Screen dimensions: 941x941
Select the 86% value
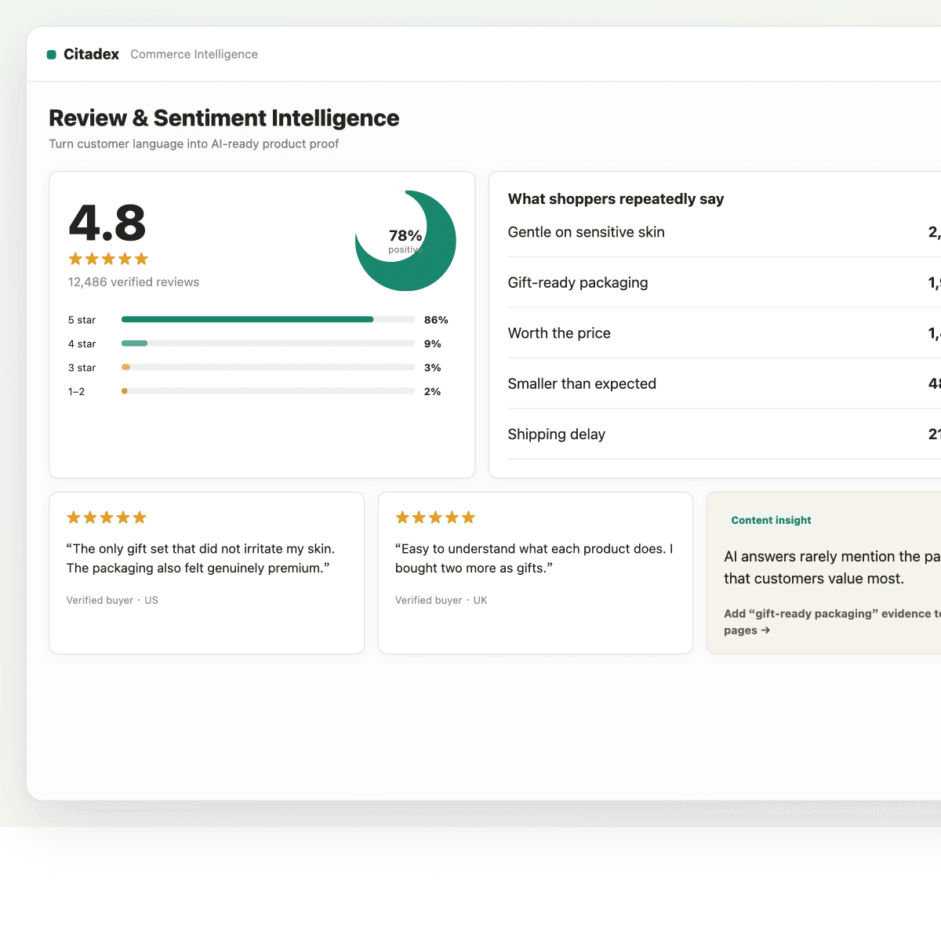(x=436, y=320)
